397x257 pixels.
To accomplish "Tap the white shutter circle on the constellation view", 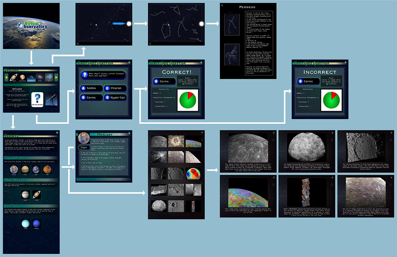I will click(201, 23).
